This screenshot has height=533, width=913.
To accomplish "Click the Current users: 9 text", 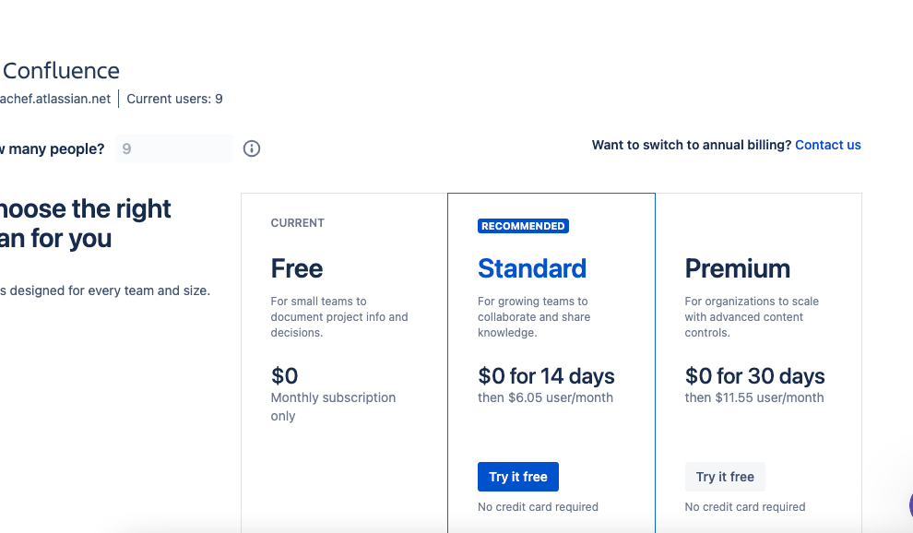I will [174, 99].
